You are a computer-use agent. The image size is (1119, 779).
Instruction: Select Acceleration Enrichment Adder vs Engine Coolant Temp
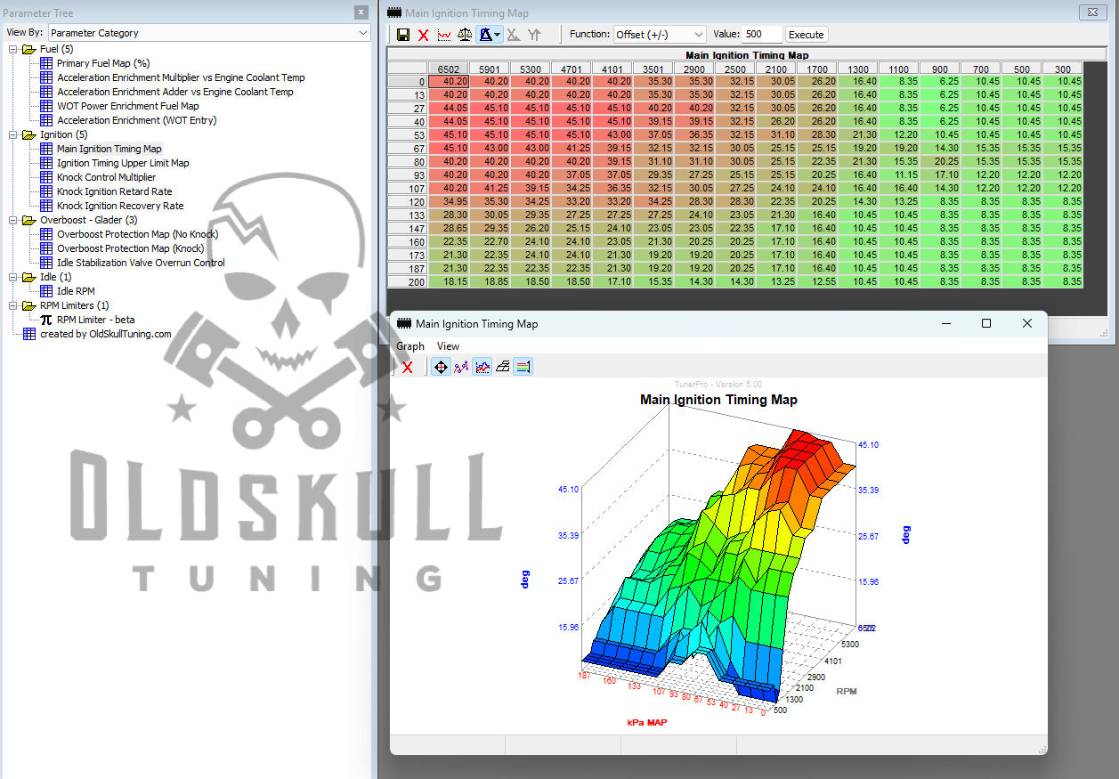tap(175, 92)
